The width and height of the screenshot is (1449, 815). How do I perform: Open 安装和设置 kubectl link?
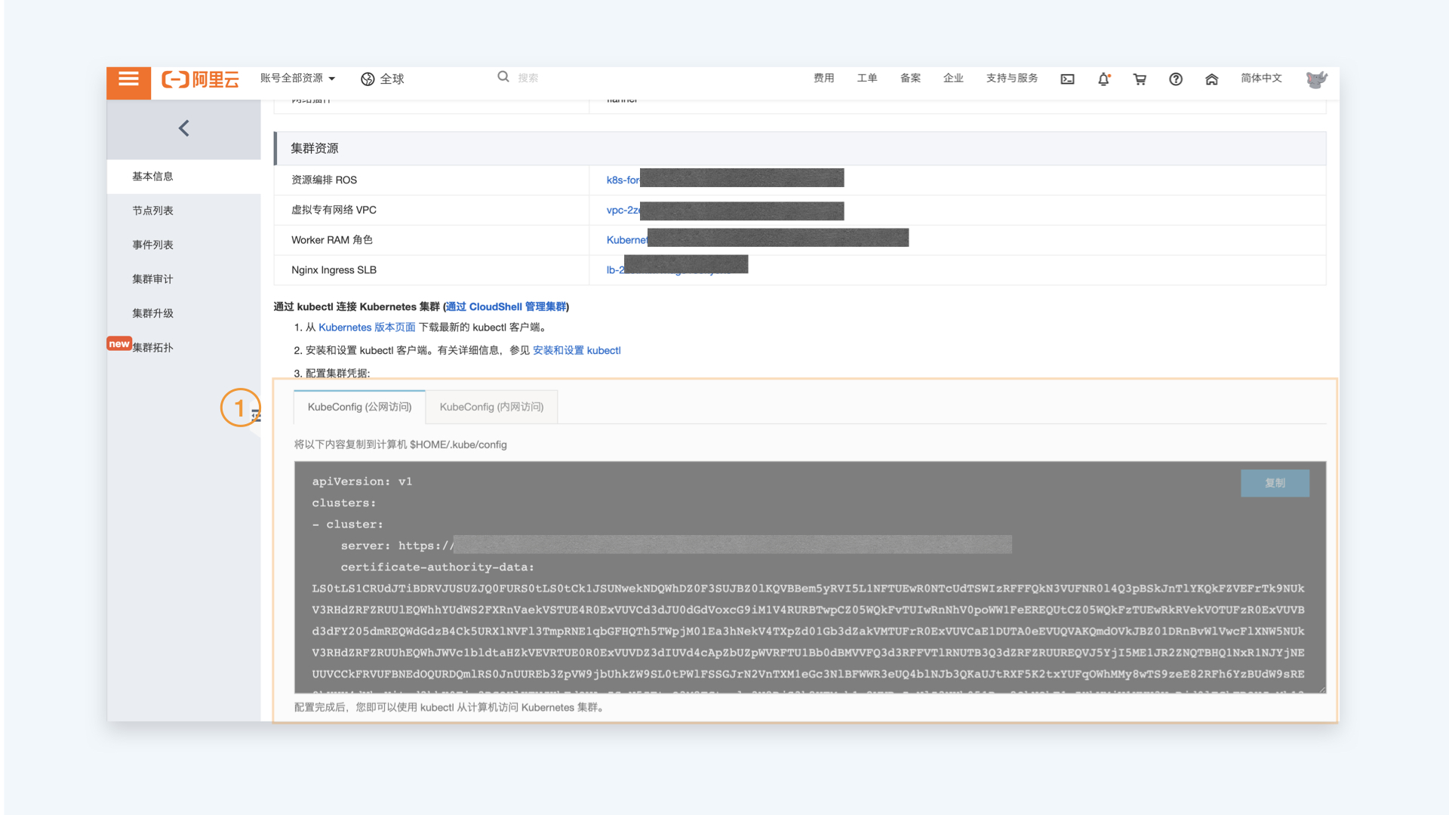(x=577, y=351)
